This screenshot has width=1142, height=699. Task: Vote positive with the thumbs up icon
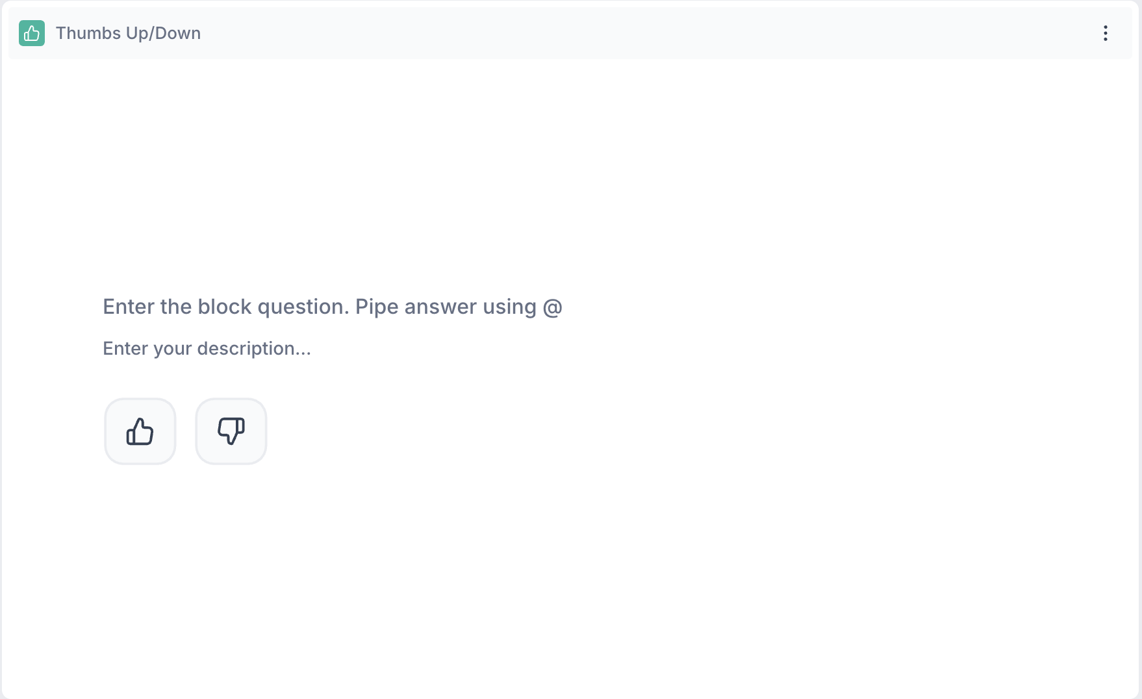point(140,431)
